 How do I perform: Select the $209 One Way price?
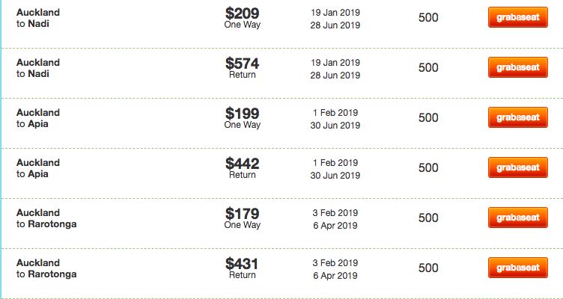tap(243, 18)
